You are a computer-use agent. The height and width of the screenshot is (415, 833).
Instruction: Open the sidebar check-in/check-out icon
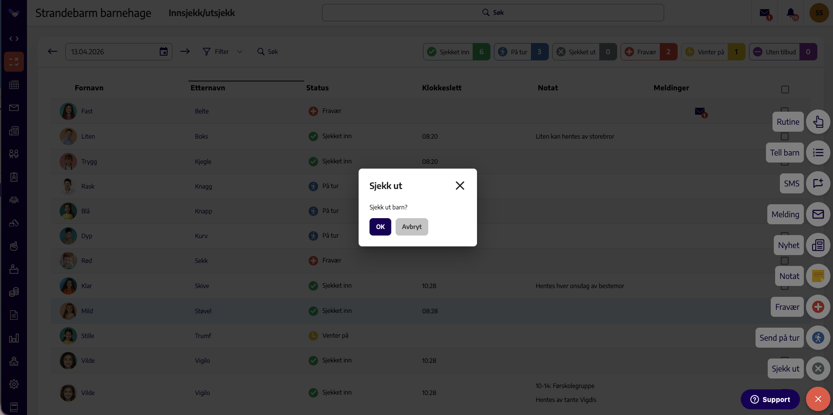tap(14, 62)
